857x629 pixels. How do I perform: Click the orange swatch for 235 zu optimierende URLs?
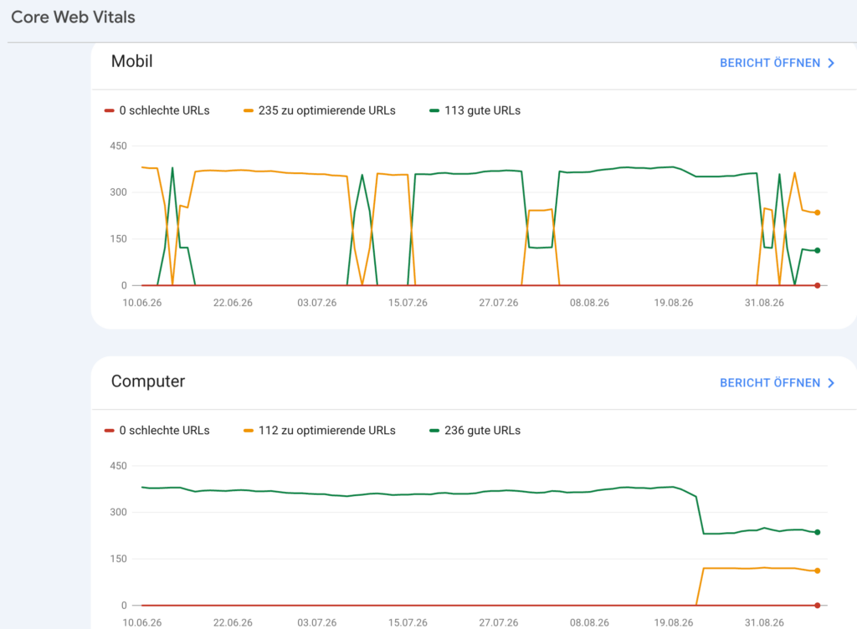[248, 111]
